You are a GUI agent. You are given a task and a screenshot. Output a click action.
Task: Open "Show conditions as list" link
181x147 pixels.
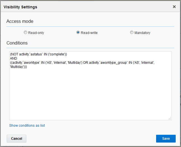(x=27, y=126)
